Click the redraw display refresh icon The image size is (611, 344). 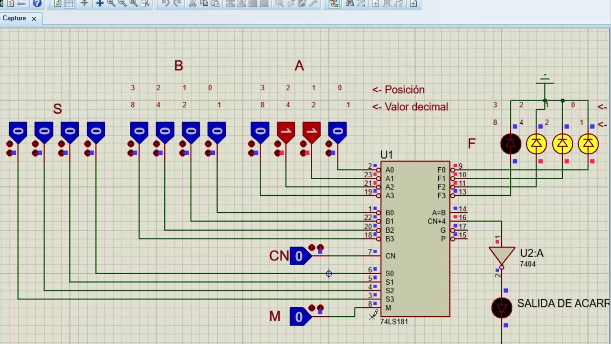point(58,3)
